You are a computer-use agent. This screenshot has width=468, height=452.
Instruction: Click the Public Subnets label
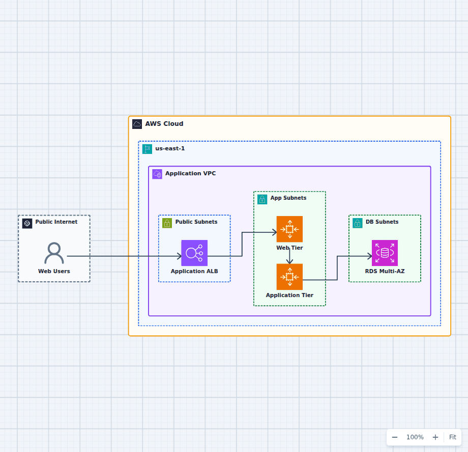[196, 222]
